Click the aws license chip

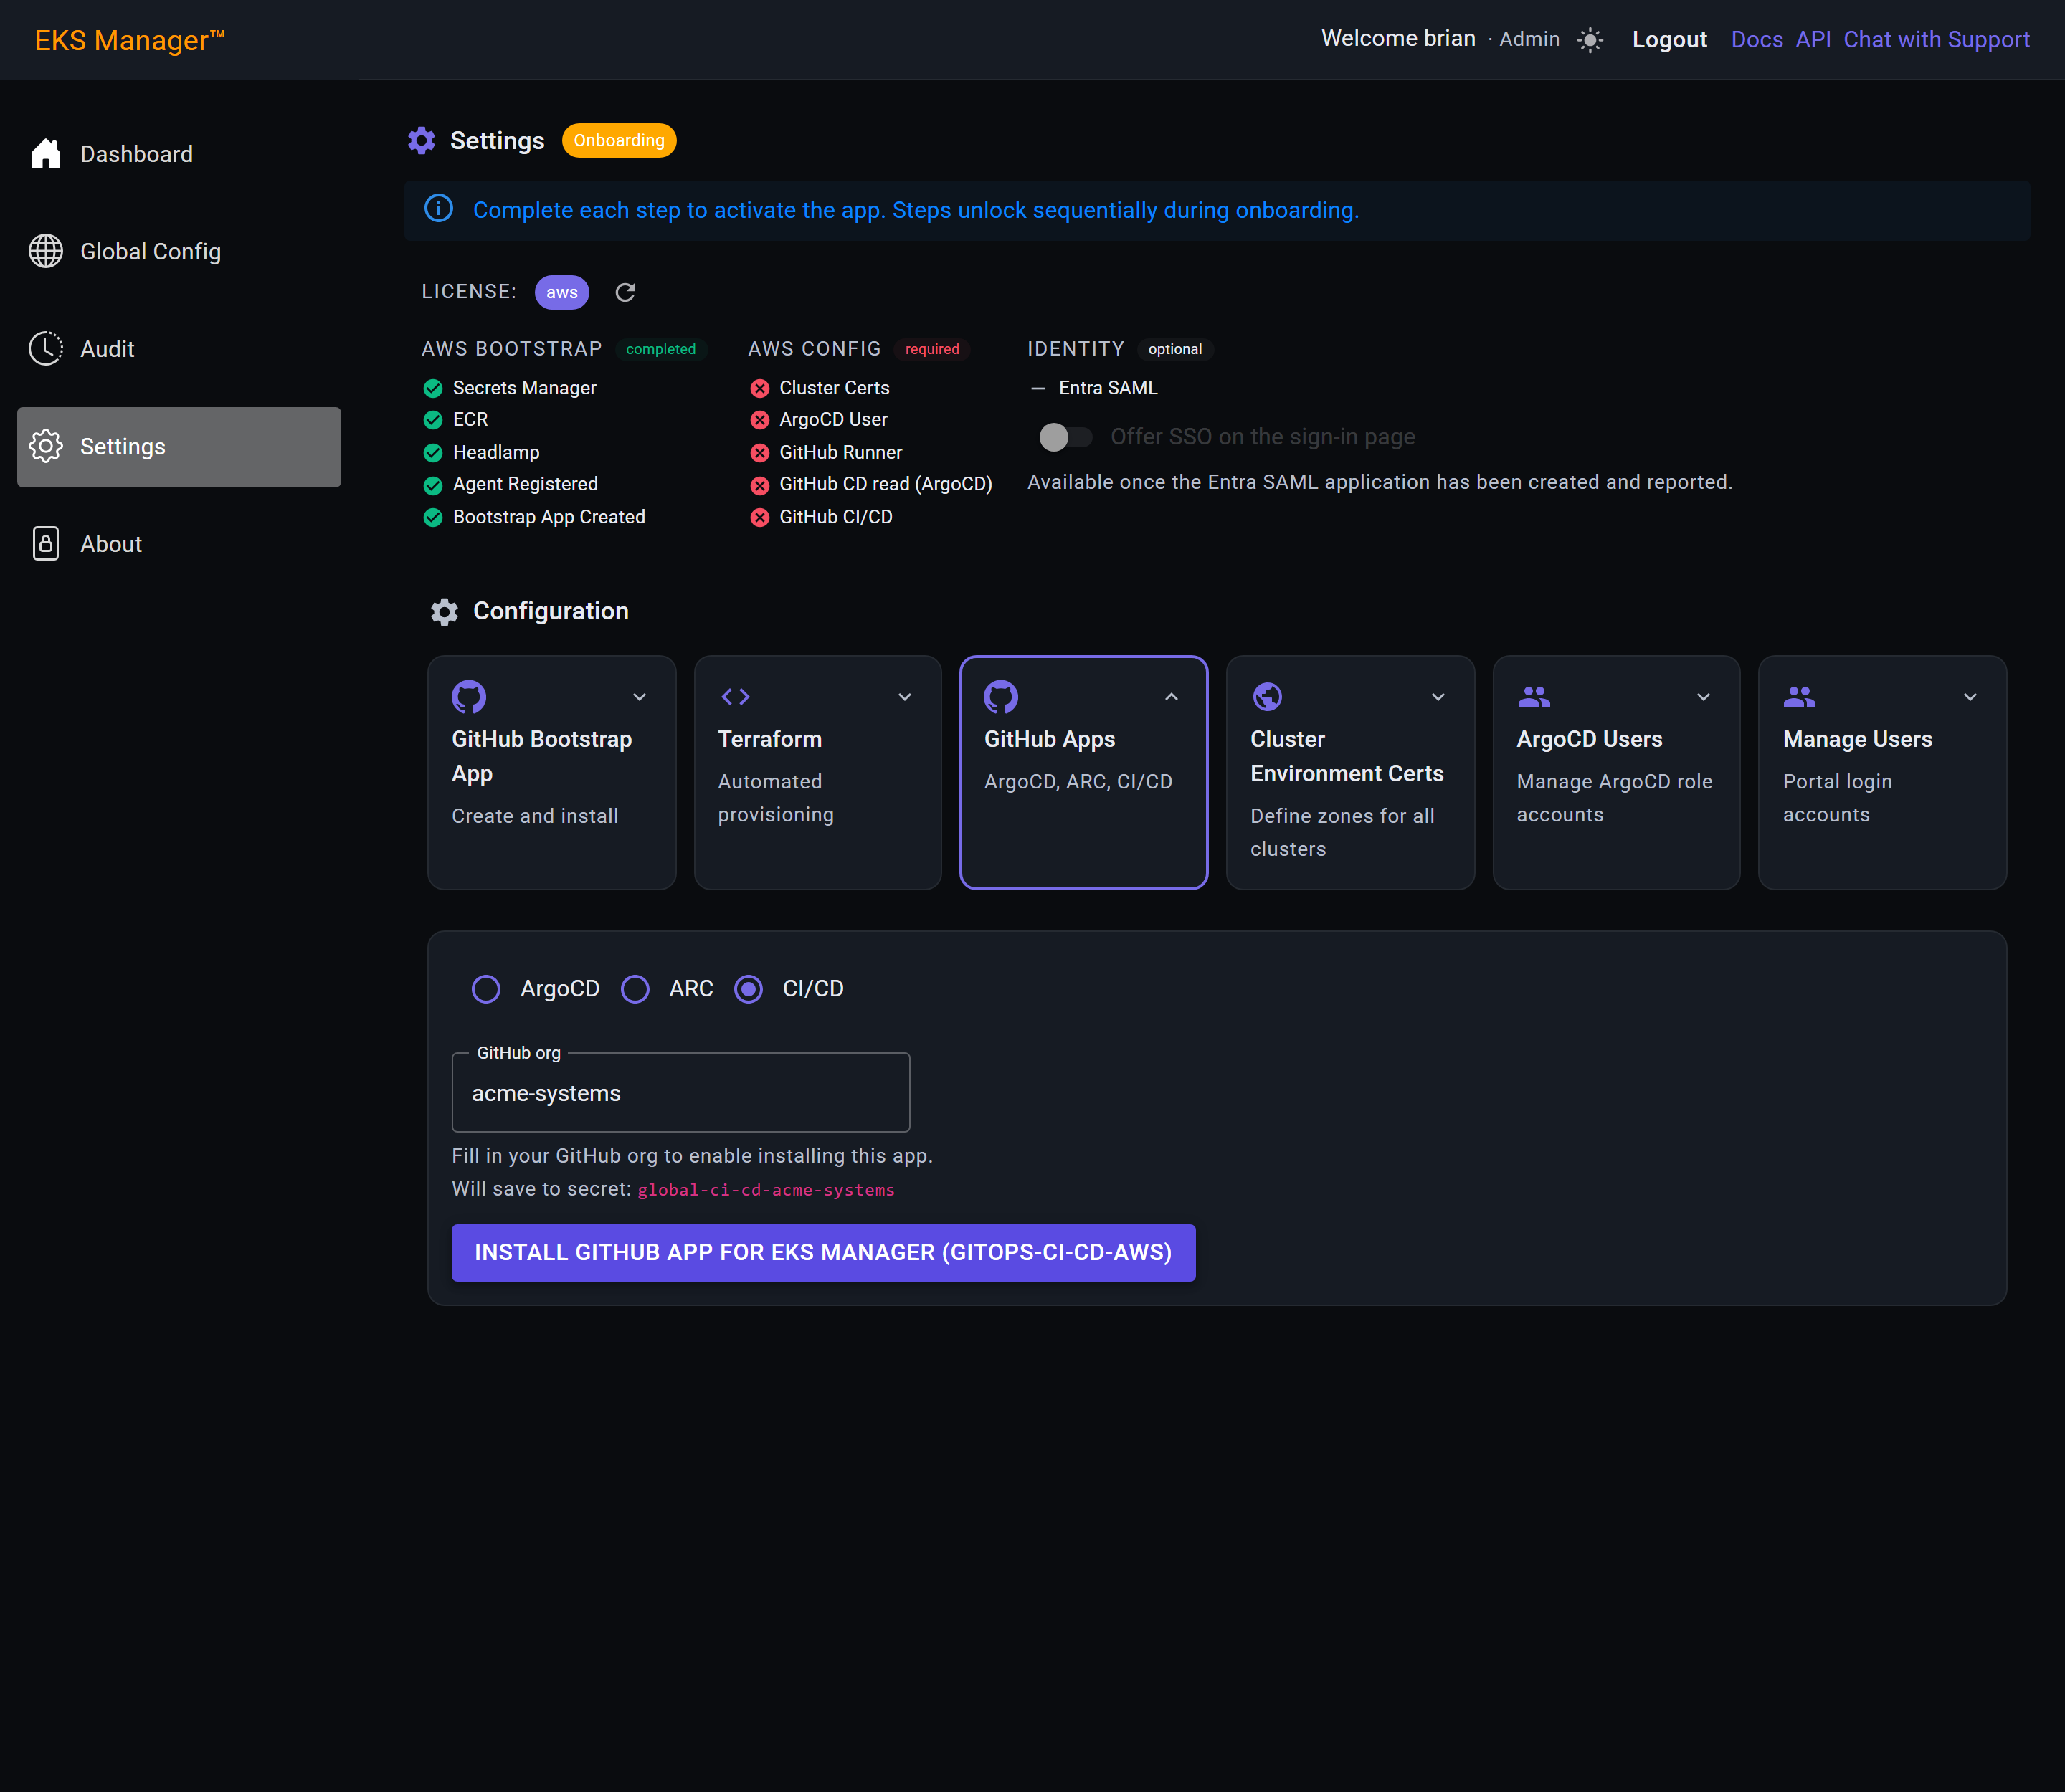pyautogui.click(x=562, y=292)
